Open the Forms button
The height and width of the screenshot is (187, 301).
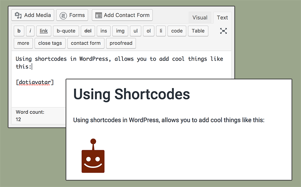pos(72,15)
